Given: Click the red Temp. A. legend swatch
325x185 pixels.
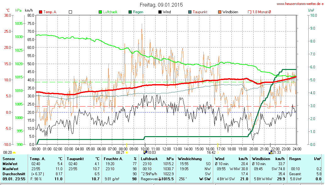Looking at the screenshot, I should 41,12.
